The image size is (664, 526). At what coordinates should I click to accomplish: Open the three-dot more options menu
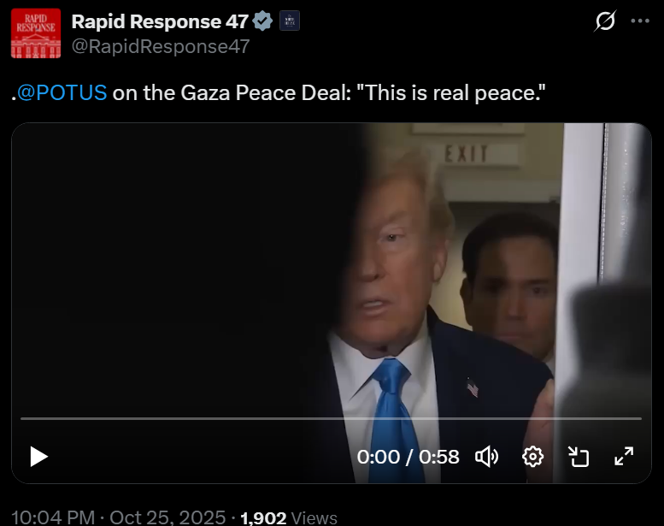640,21
